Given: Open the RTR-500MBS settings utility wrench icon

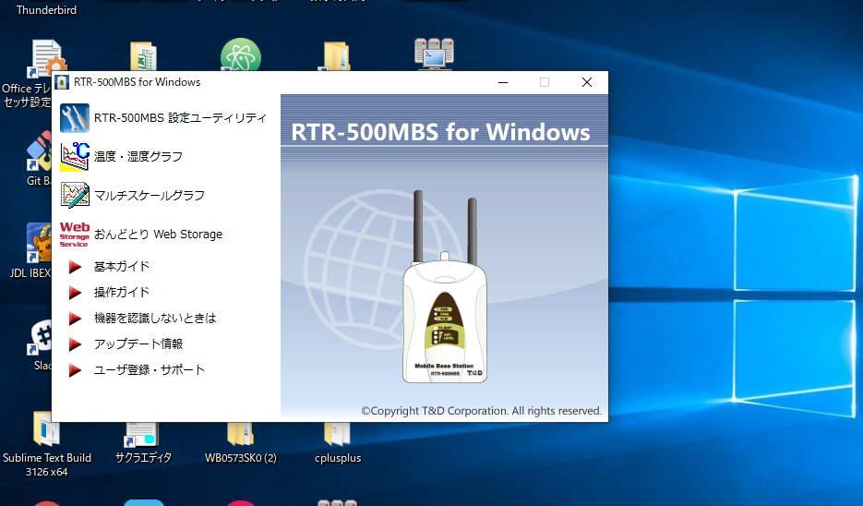Looking at the screenshot, I should click(75, 118).
